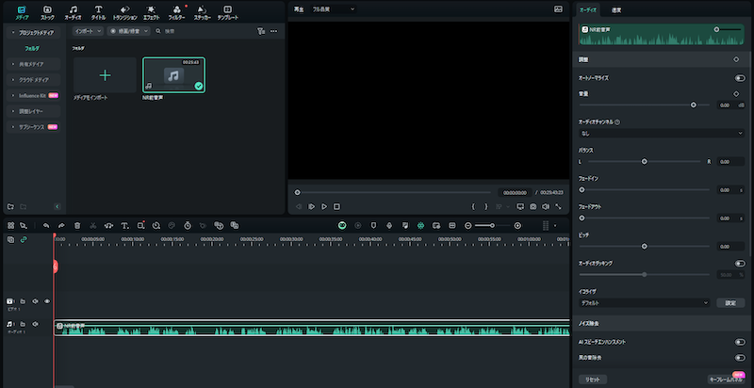
Task: Open the Filters (フィルター) tab
Action: (x=177, y=12)
